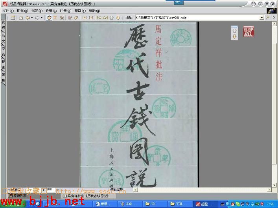
Task: Switch to the 搜索 side tab
Action: point(4,64)
